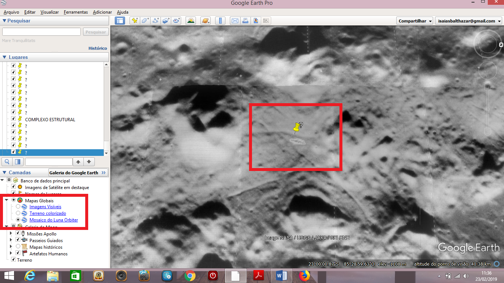Screen dimensions: 504x283
Task: Toggle the sunlight across landscape icon
Action: tap(191, 21)
